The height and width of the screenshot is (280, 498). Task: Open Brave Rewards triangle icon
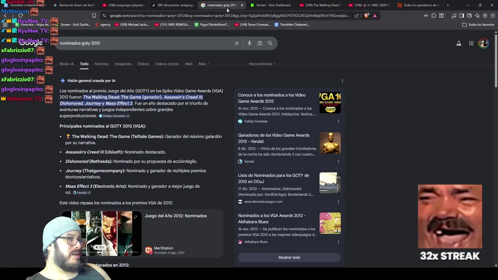[x=375, y=16]
